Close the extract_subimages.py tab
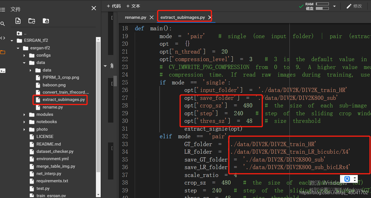This screenshot has width=371, height=198. [x=210, y=17]
